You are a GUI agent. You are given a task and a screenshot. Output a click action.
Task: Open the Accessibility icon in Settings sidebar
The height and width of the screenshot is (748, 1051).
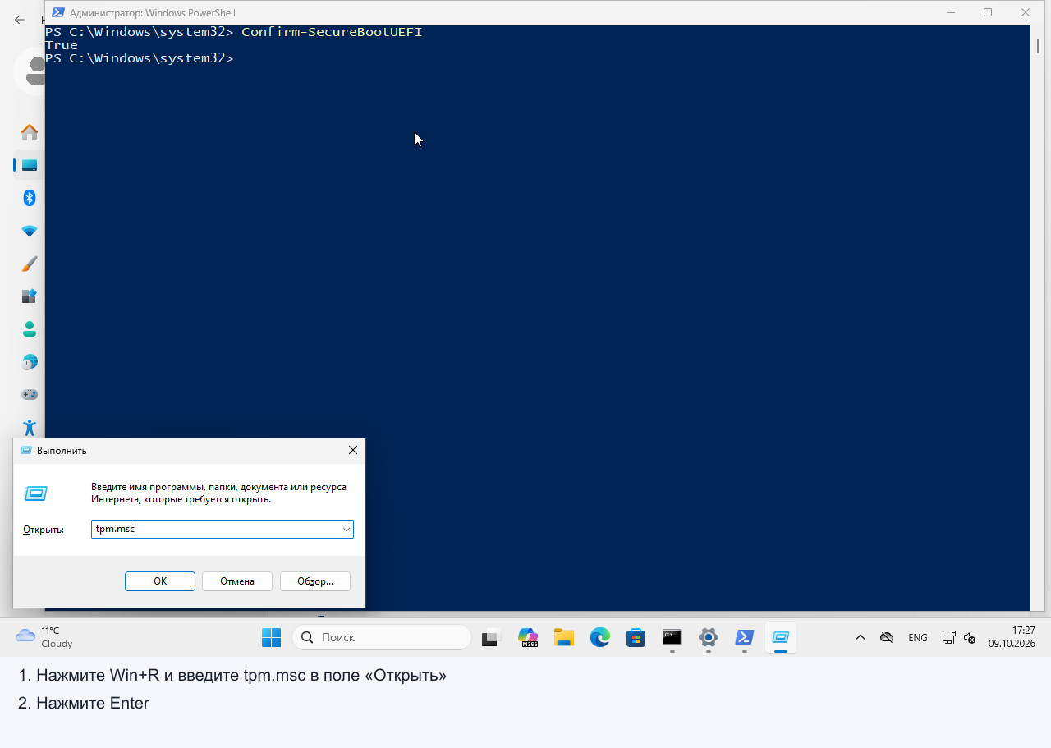30,427
